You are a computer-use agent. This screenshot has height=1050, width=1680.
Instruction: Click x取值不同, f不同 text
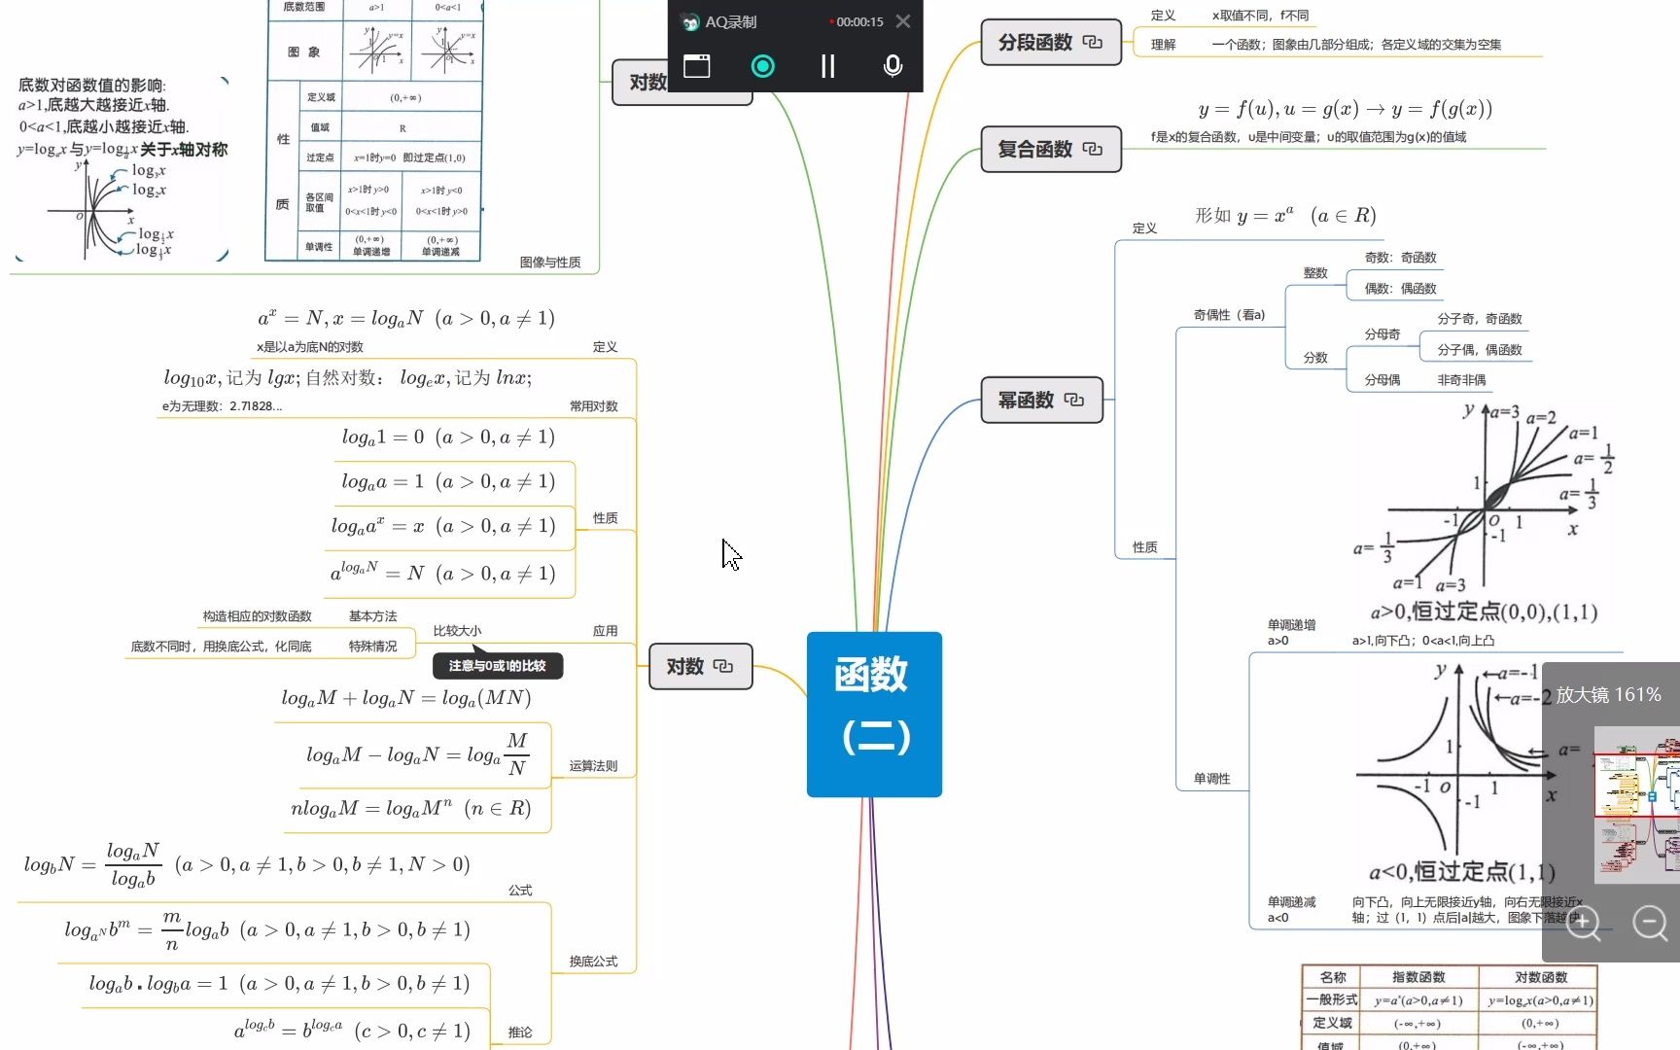click(1260, 16)
